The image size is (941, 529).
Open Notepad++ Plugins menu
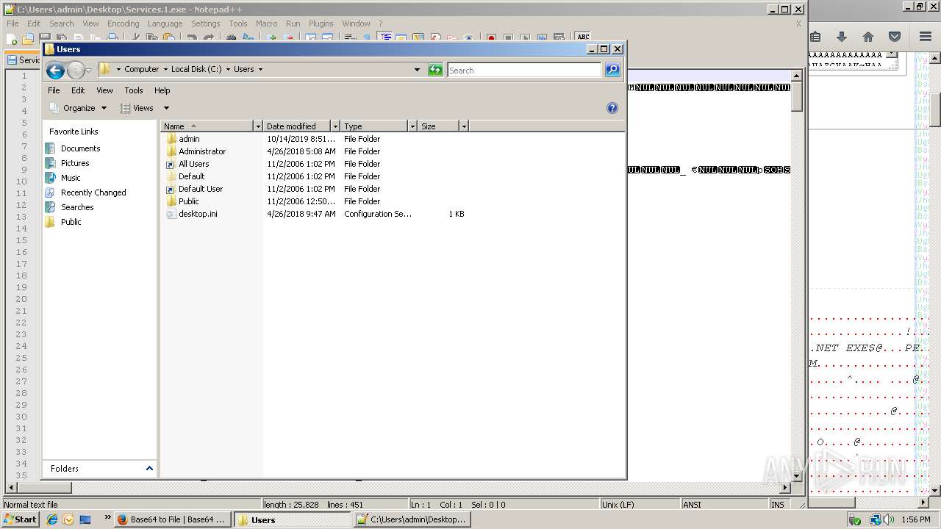(x=321, y=24)
